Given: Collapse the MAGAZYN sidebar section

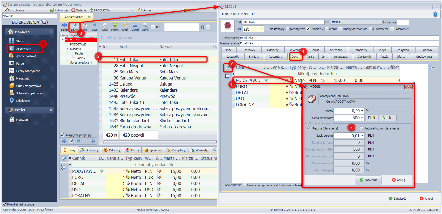Looking at the screenshot, I should 51,32.
